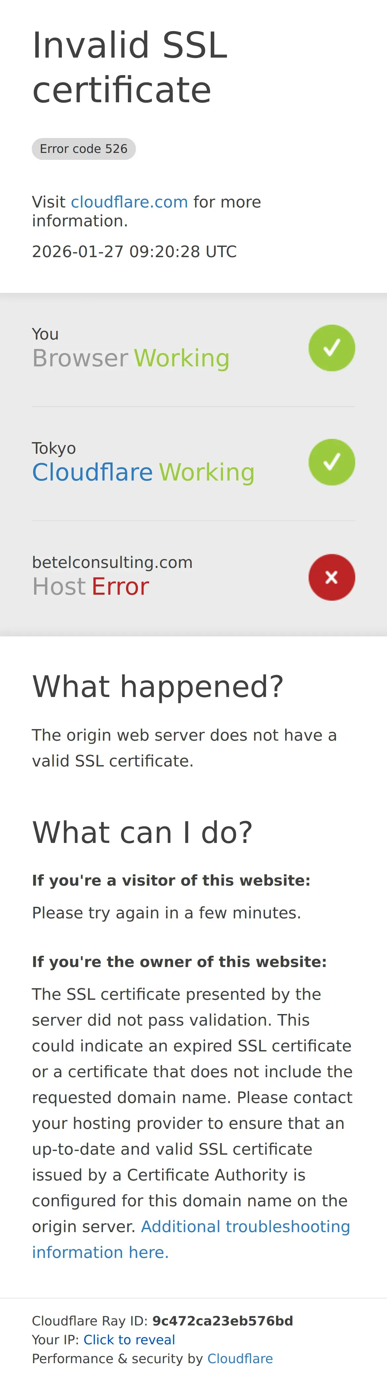Click the green Working text beside Browser
The height and width of the screenshot is (1387, 387).
coord(181,358)
